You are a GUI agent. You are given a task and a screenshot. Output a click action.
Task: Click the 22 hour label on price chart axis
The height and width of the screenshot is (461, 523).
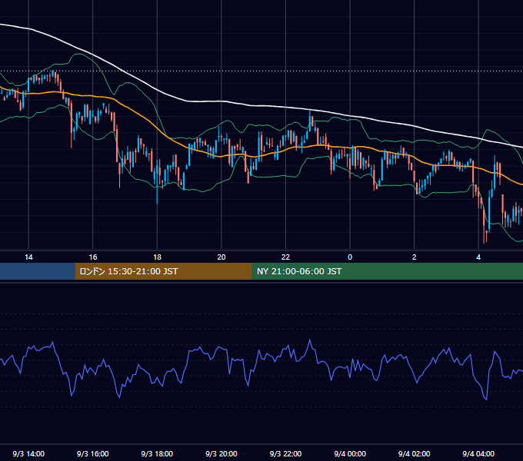285,257
